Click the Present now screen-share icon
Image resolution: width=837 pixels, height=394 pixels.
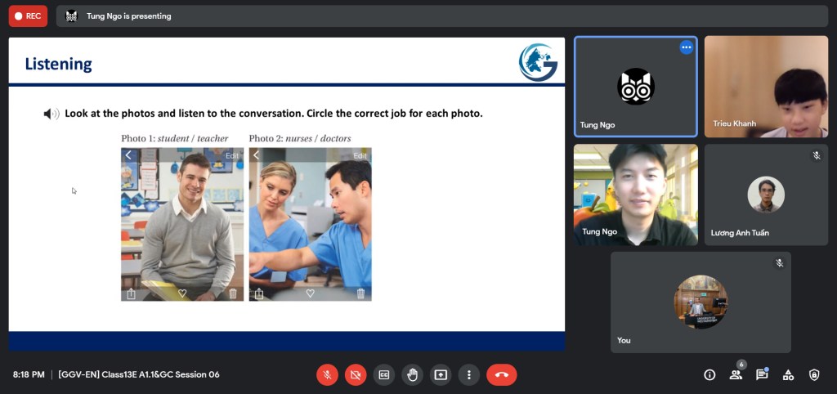coord(441,374)
